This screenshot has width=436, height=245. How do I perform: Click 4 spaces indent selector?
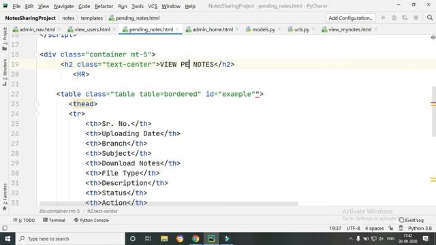pyautogui.click(x=374, y=229)
